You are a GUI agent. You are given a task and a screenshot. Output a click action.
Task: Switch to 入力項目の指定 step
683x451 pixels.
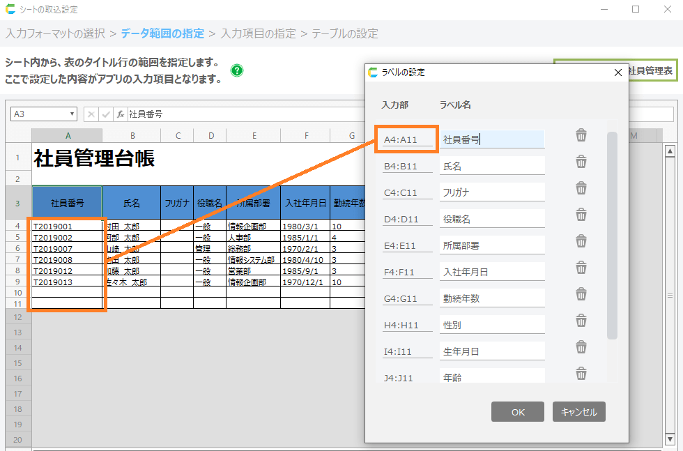[x=258, y=33]
